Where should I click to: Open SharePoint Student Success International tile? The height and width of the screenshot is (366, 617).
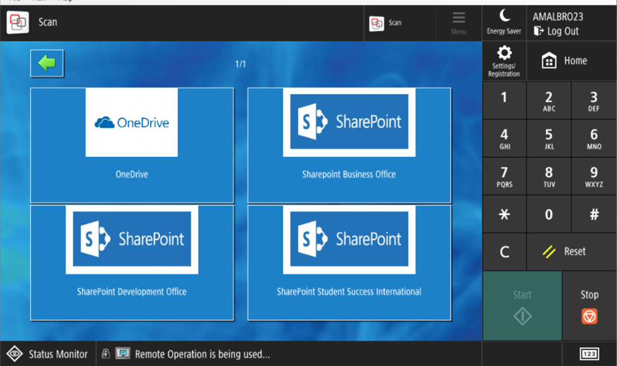[x=349, y=262]
